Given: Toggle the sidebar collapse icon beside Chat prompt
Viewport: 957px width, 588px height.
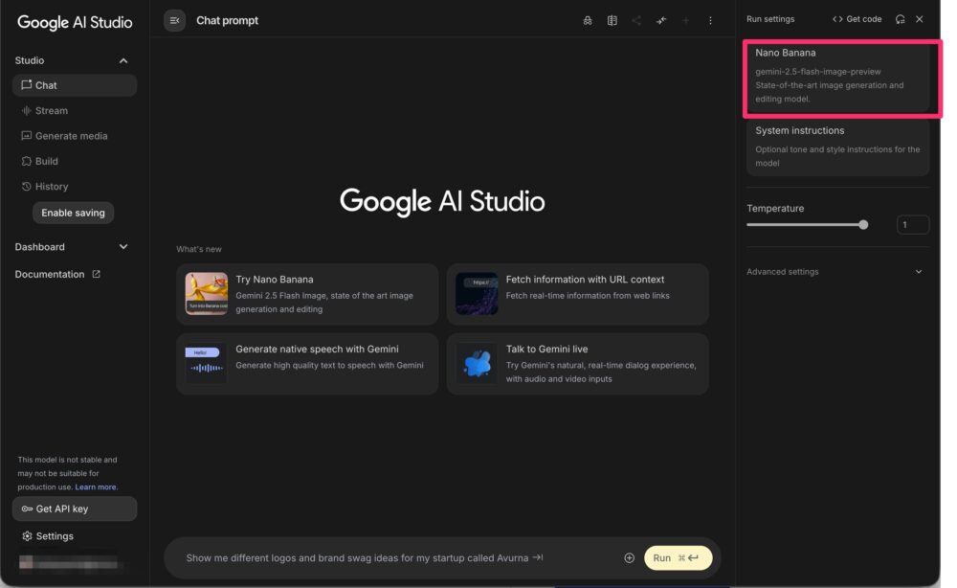Looking at the screenshot, I should click(x=174, y=20).
